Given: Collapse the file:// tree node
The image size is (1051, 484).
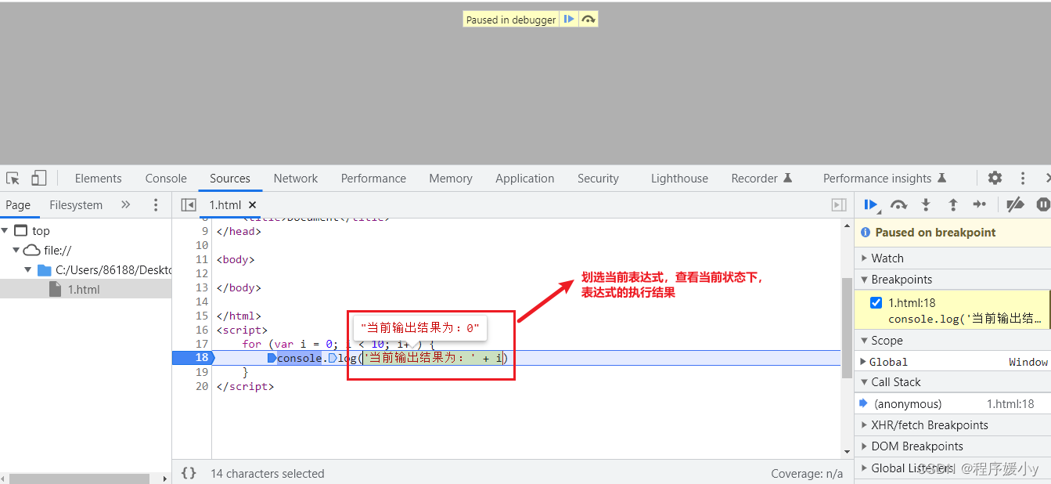Looking at the screenshot, I should [15, 250].
